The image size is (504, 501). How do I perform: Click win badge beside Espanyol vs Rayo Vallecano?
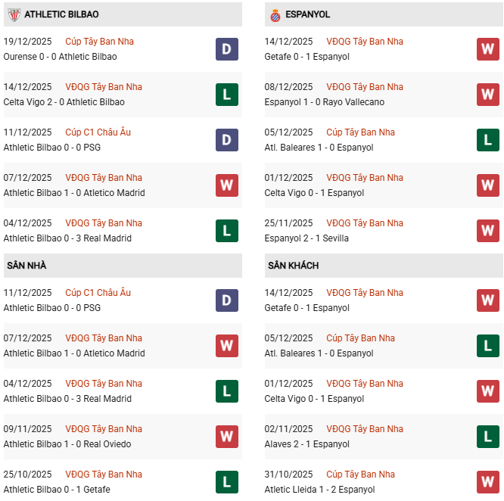pos(488,95)
